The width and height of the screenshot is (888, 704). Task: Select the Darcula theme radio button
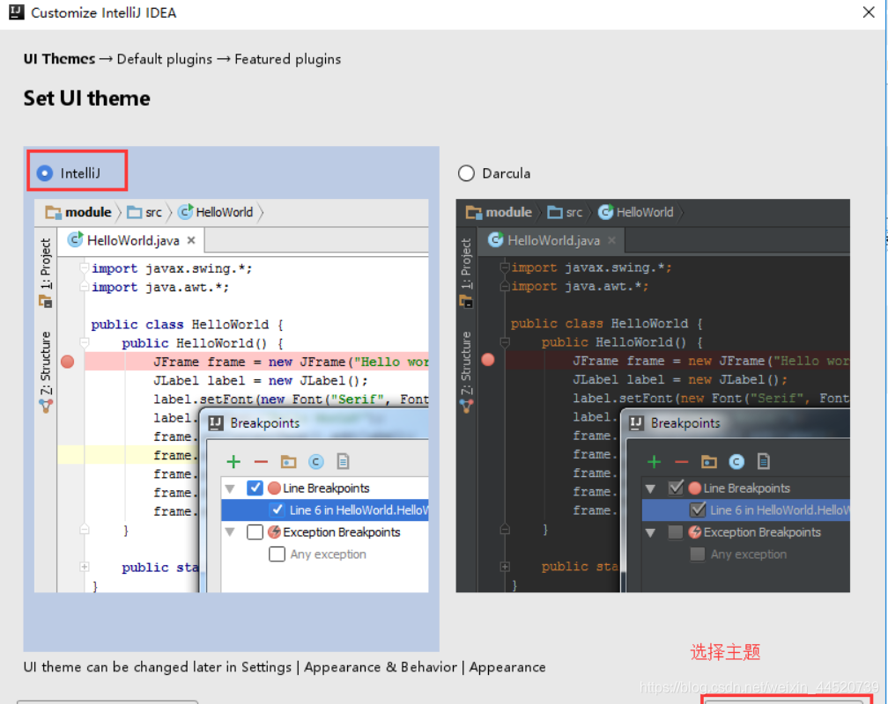[x=466, y=173]
